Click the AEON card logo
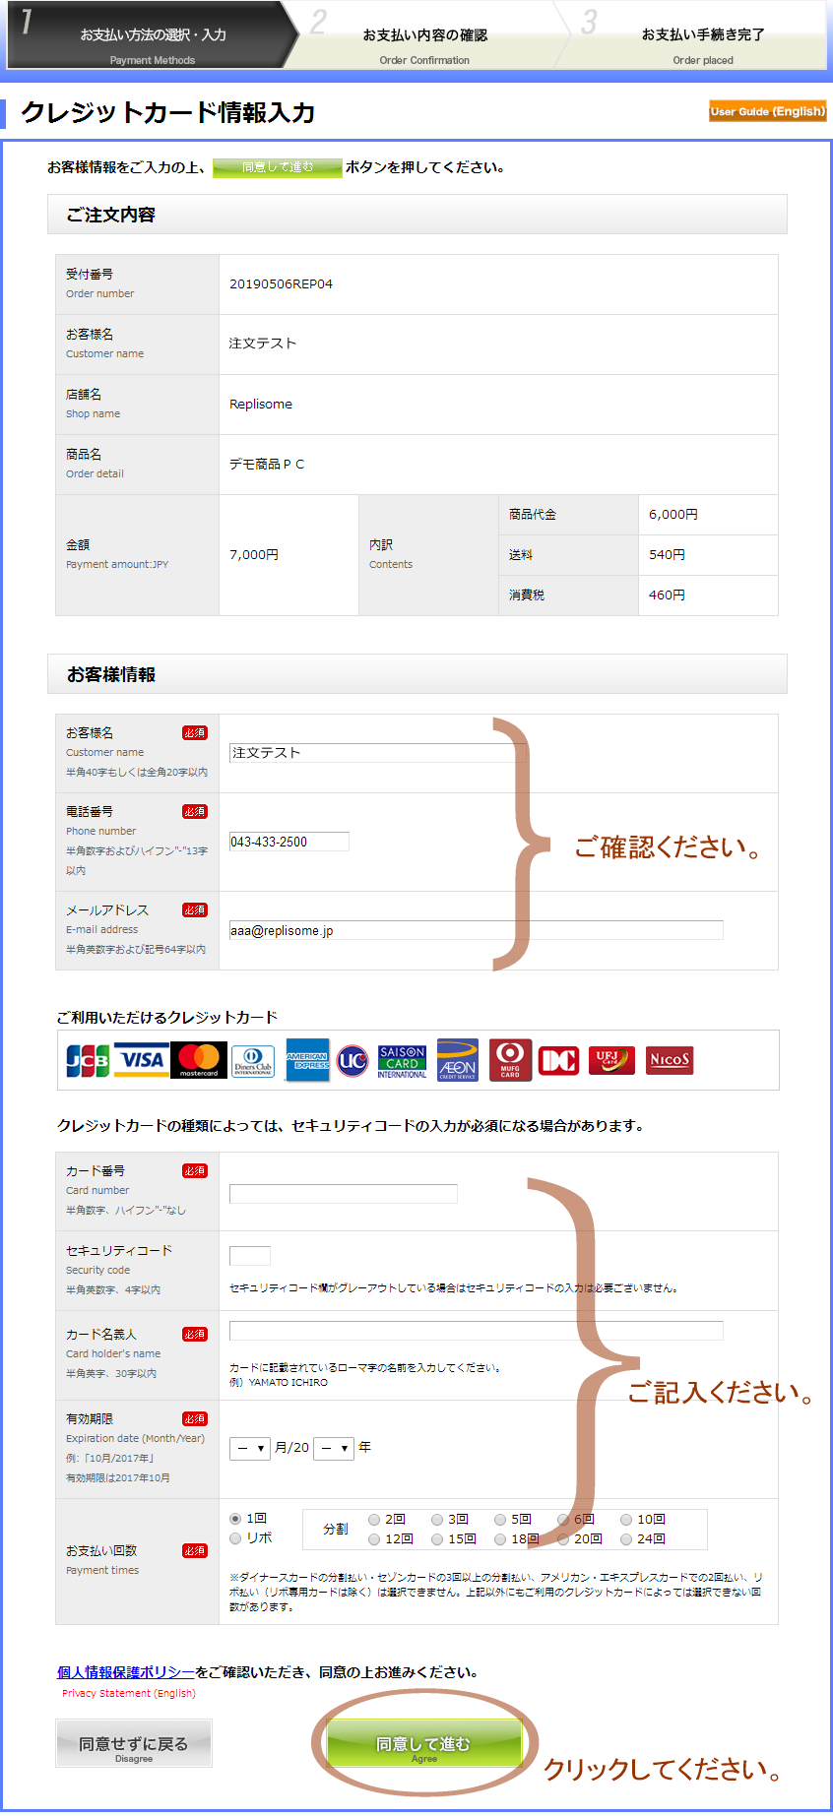The height and width of the screenshot is (1816, 833). [x=457, y=1060]
